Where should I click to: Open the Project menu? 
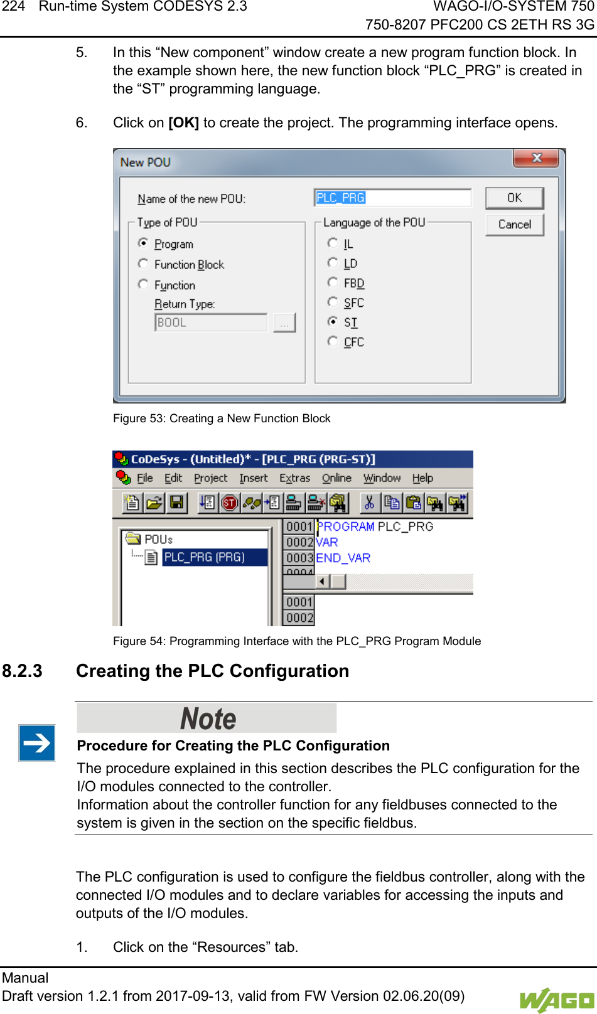[211, 478]
